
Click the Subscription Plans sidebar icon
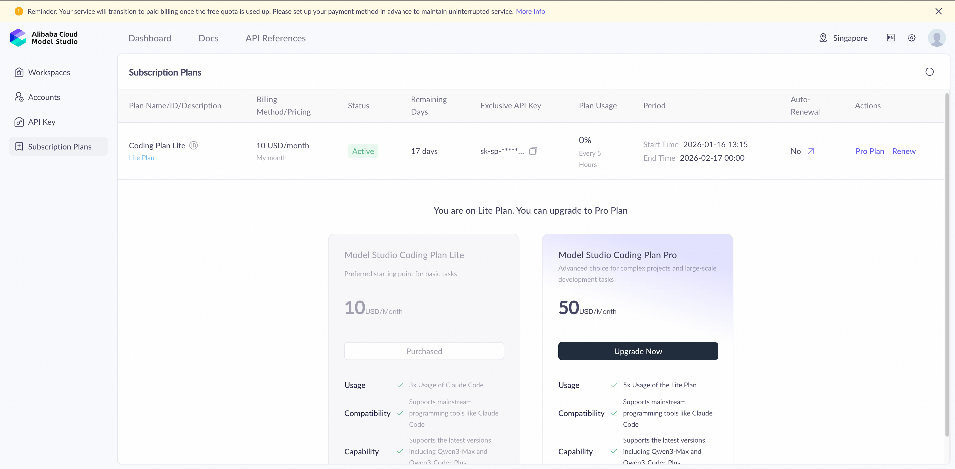pos(19,146)
